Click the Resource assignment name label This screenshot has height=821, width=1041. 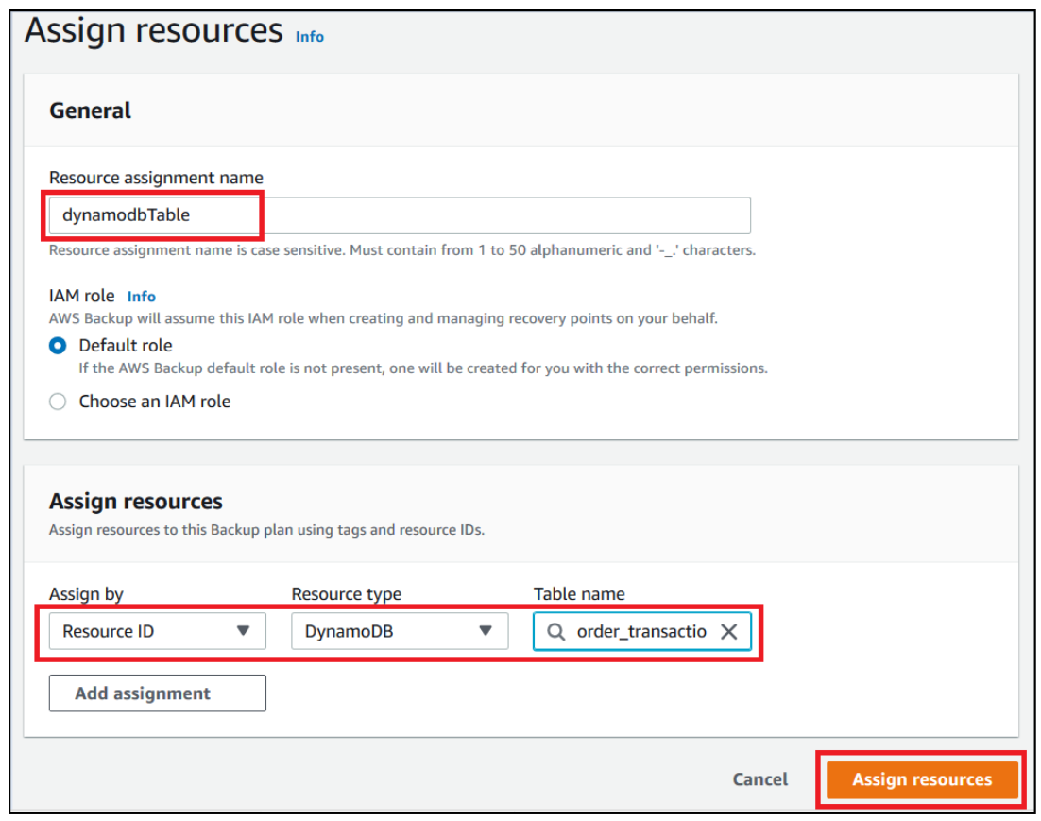click(x=156, y=178)
